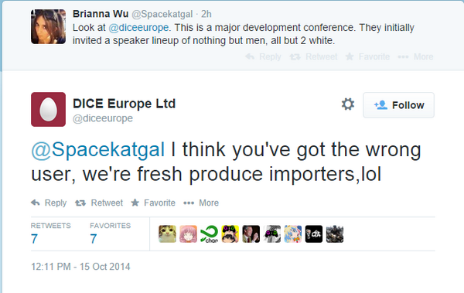Viewport: 464px width, 293px height.
Task: Open Brianna Wu's profile picture
Action: tap(48, 26)
